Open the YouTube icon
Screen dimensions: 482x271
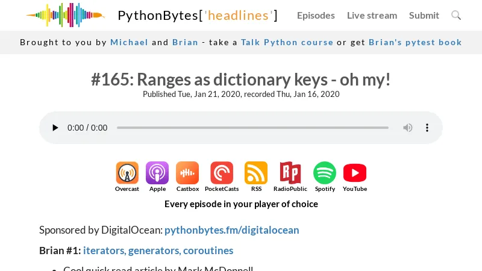(355, 173)
